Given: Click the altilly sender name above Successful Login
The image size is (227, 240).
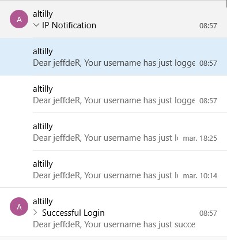Looking at the screenshot, I should click(x=43, y=201).
